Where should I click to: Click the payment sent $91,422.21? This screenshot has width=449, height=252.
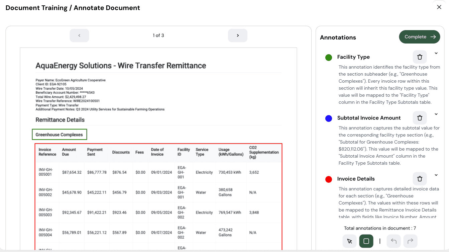coord(97,213)
